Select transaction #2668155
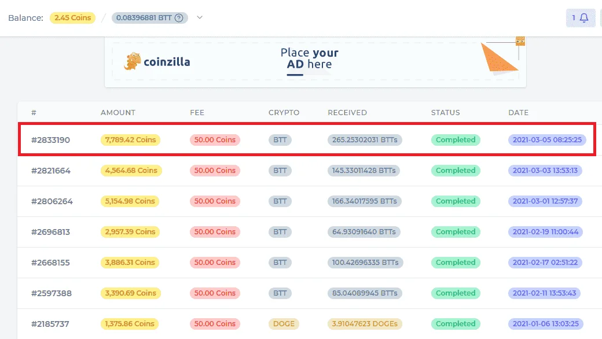The image size is (602, 339). pos(51,263)
